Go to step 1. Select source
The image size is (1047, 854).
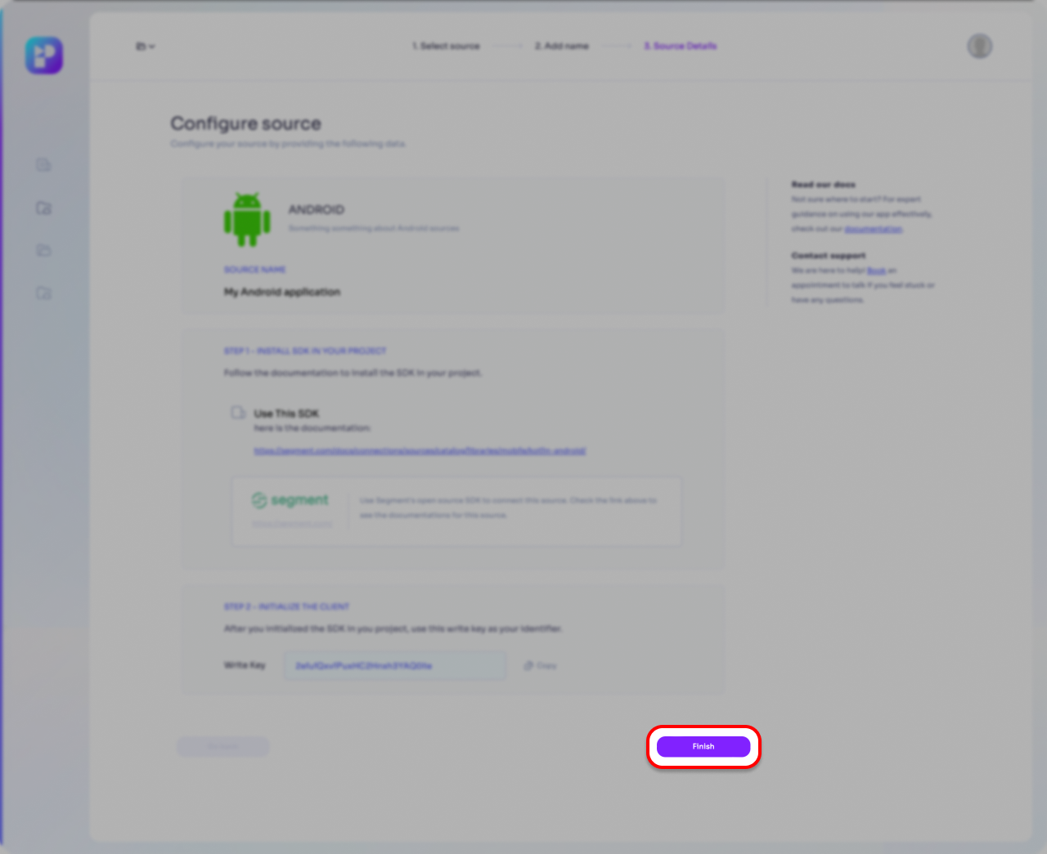(x=446, y=46)
